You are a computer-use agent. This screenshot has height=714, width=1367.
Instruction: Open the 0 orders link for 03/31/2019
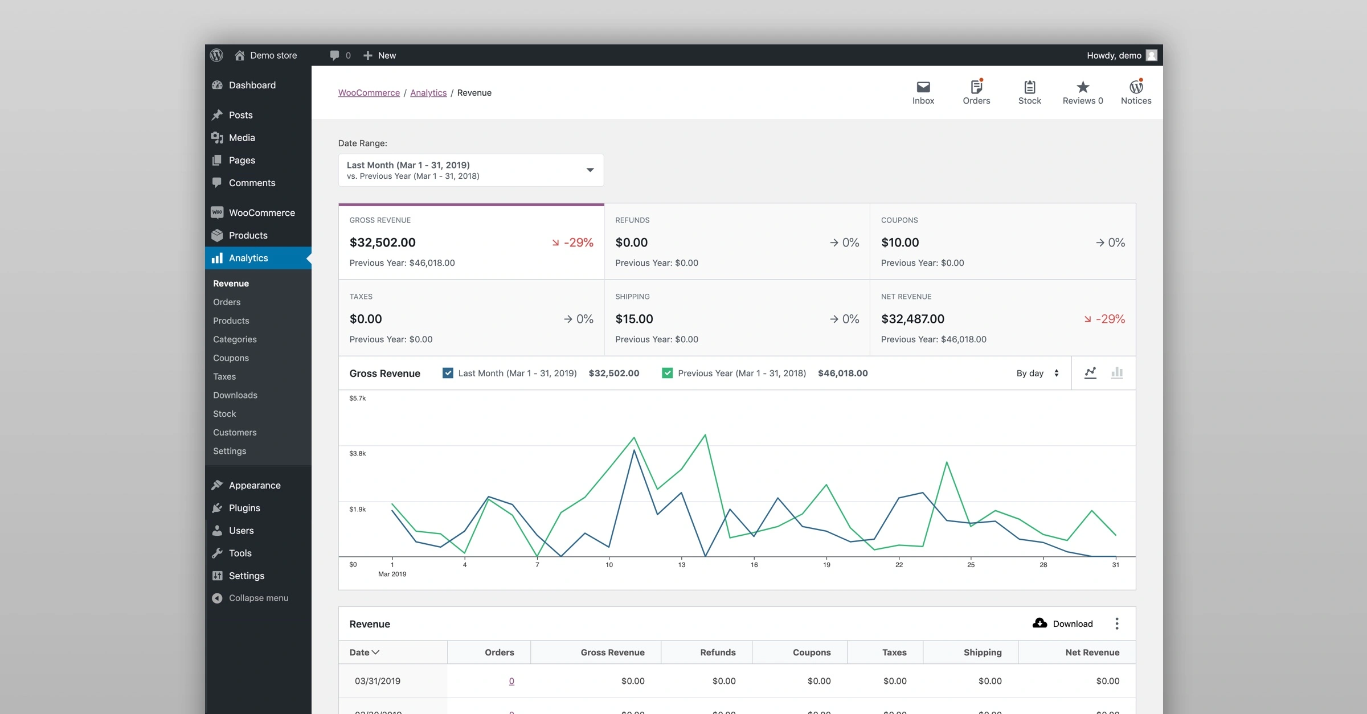pos(511,681)
